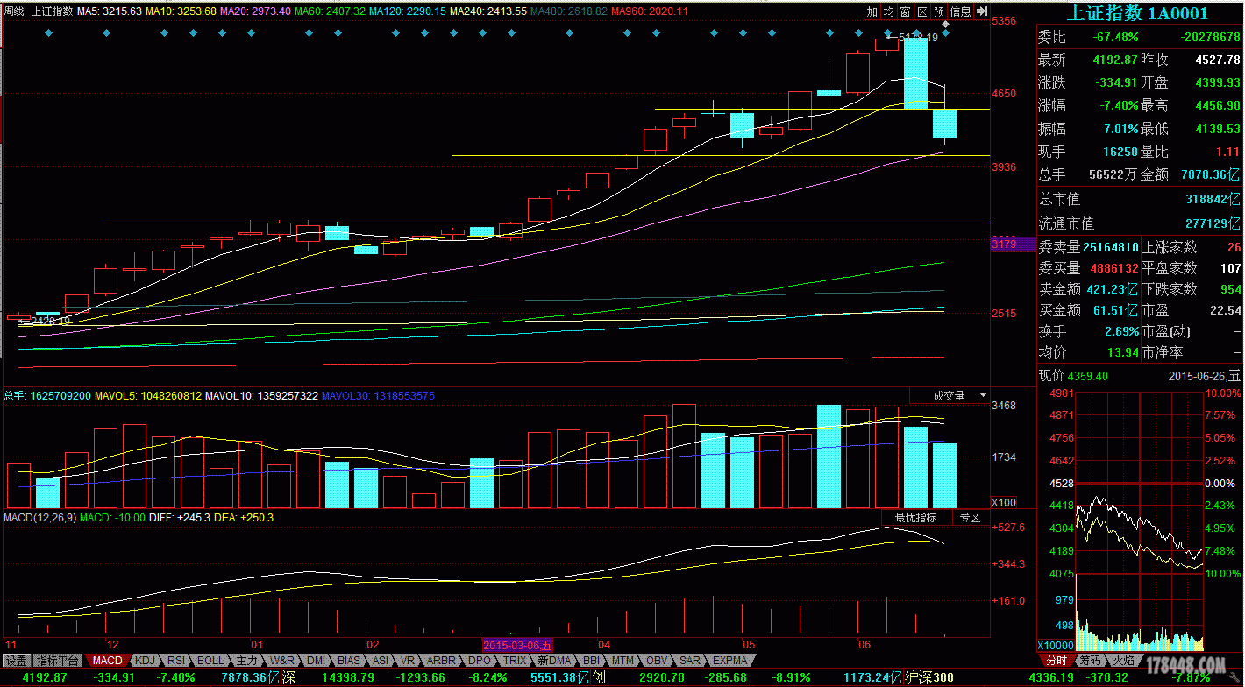This screenshot has height=687, width=1245.
Task: Click the 最优指标 button
Action: tap(915, 518)
